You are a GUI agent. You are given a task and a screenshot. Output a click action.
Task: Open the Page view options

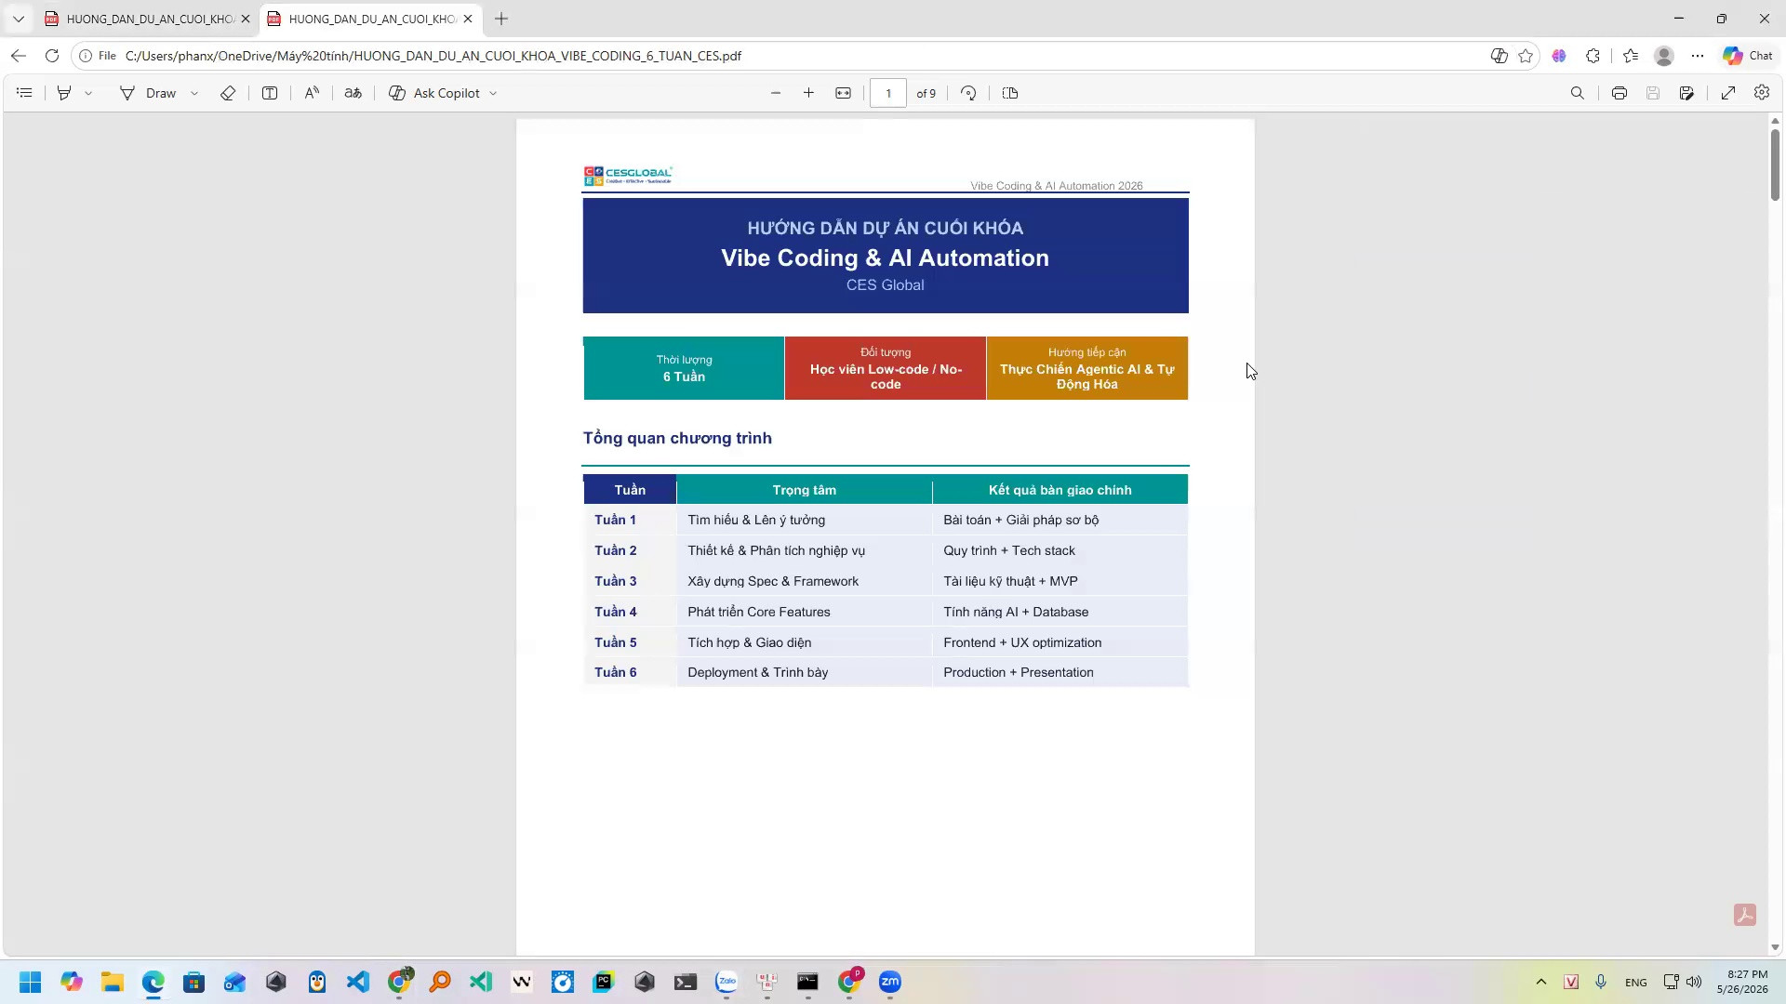point(1010,93)
